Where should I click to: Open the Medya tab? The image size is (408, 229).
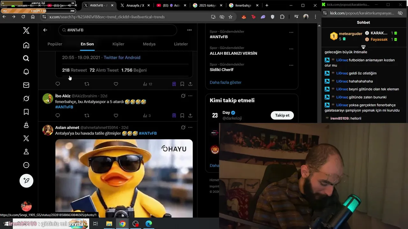(149, 44)
